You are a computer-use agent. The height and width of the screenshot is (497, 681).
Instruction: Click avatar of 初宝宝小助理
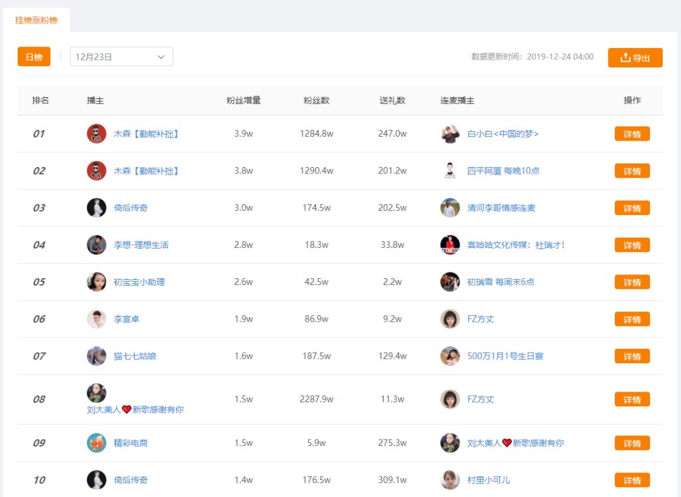coord(96,282)
